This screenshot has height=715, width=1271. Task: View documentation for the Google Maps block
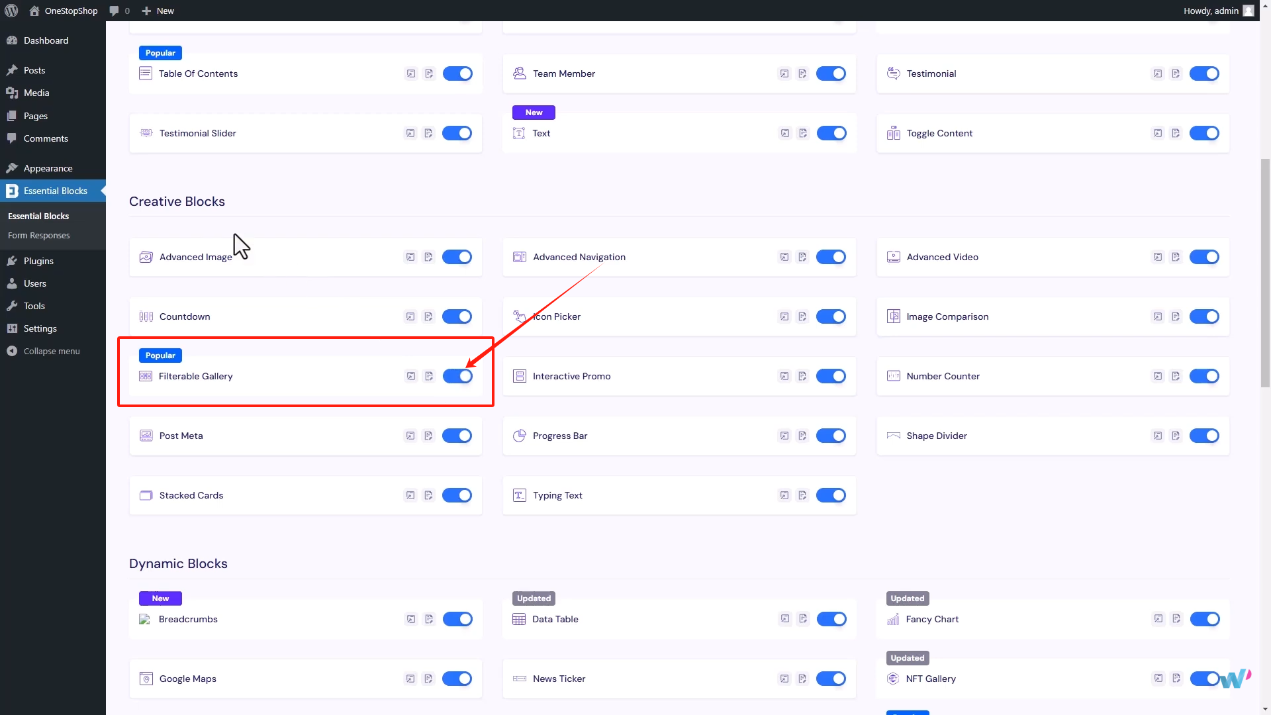pos(429,679)
